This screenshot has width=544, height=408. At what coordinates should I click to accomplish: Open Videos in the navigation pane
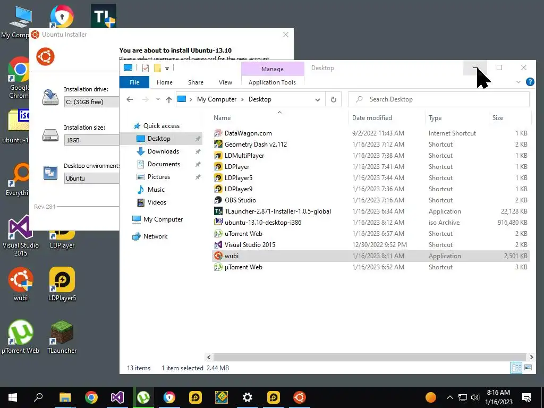pos(157,202)
